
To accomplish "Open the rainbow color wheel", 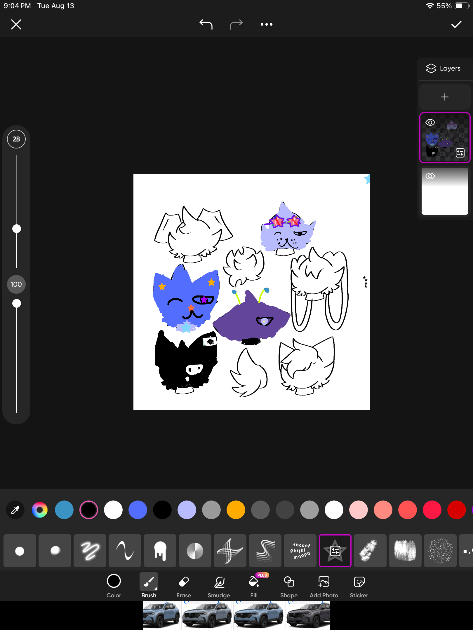I will click(x=40, y=510).
